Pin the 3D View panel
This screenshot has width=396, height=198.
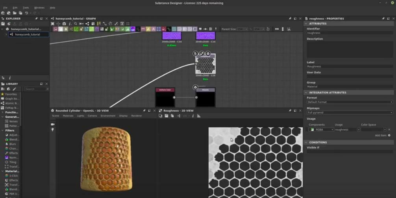tap(144, 110)
